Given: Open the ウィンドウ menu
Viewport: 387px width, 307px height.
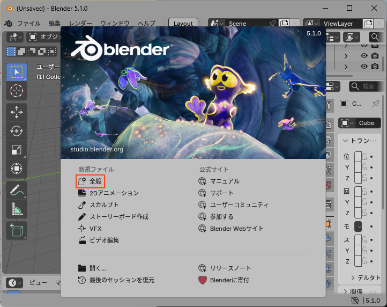Looking at the screenshot, I should pyautogui.click(x=115, y=24).
